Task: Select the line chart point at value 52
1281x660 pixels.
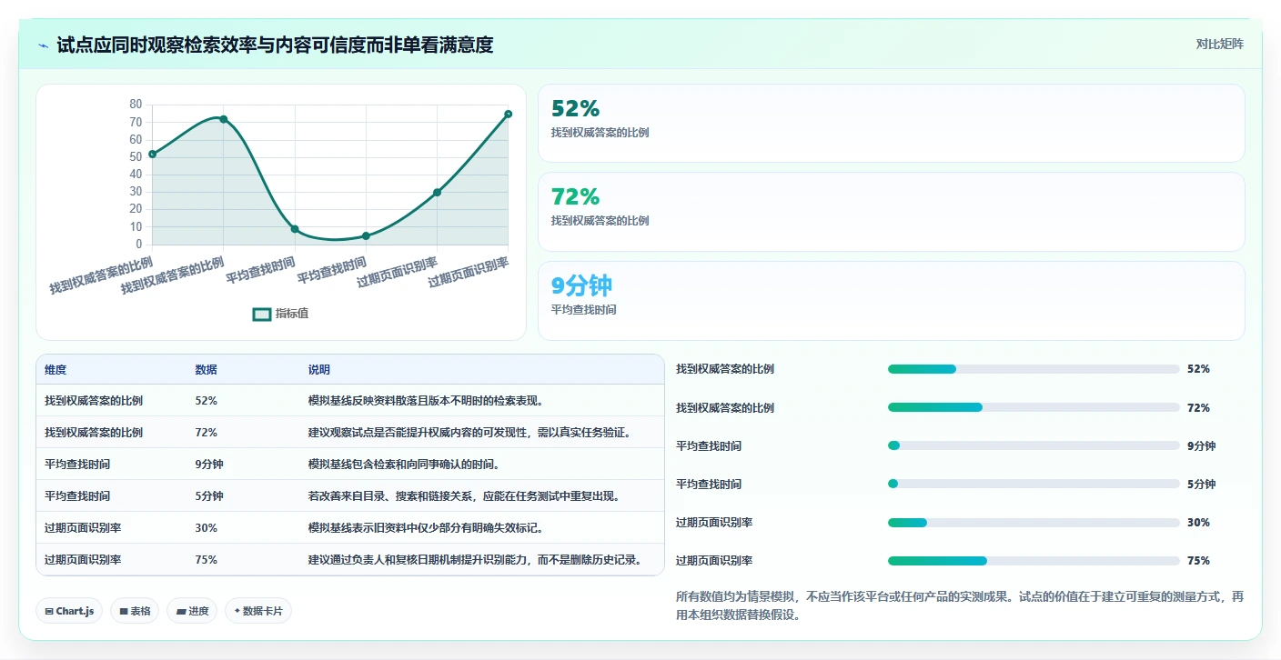Action: [x=152, y=154]
